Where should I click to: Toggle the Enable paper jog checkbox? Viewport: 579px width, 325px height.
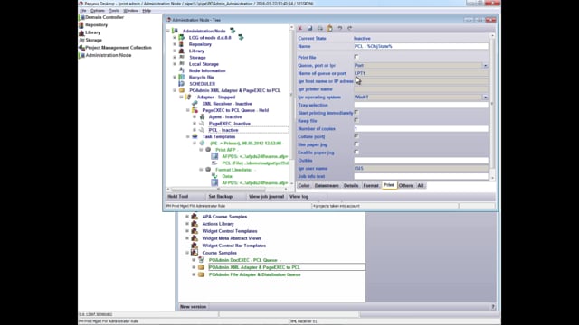click(356, 153)
